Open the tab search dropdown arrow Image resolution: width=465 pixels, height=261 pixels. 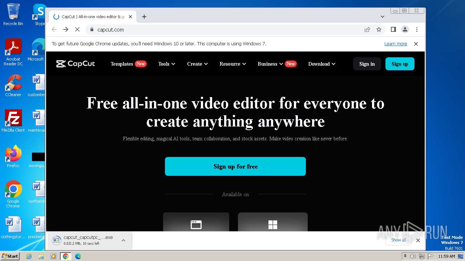coord(383,17)
